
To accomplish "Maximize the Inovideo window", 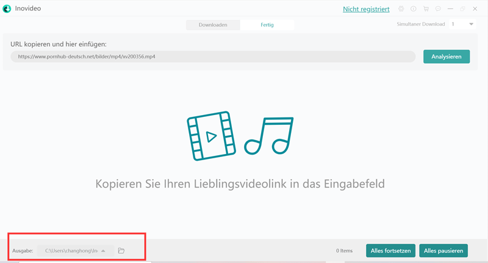I will [x=463, y=9].
